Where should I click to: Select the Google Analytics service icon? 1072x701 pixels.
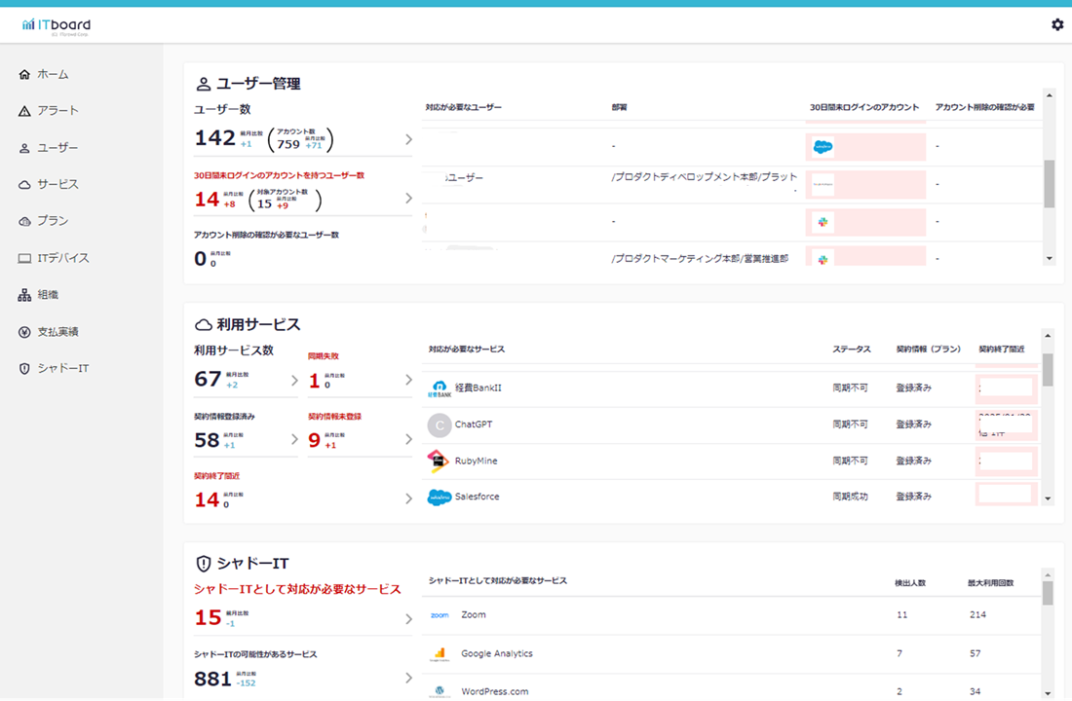click(439, 653)
